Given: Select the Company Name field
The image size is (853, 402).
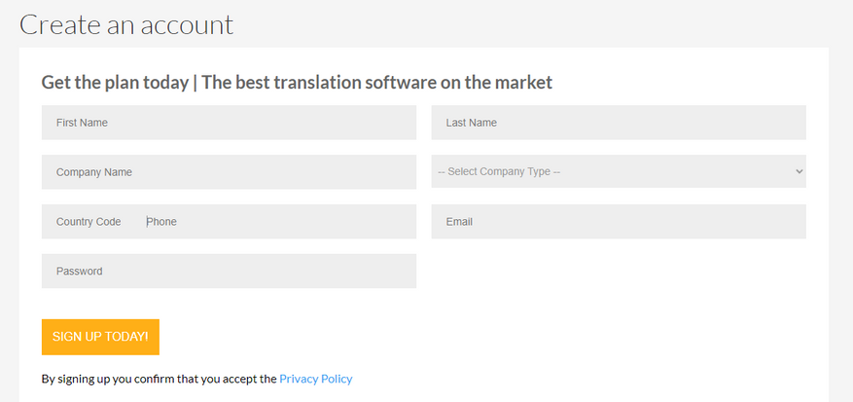Looking at the screenshot, I should [229, 172].
